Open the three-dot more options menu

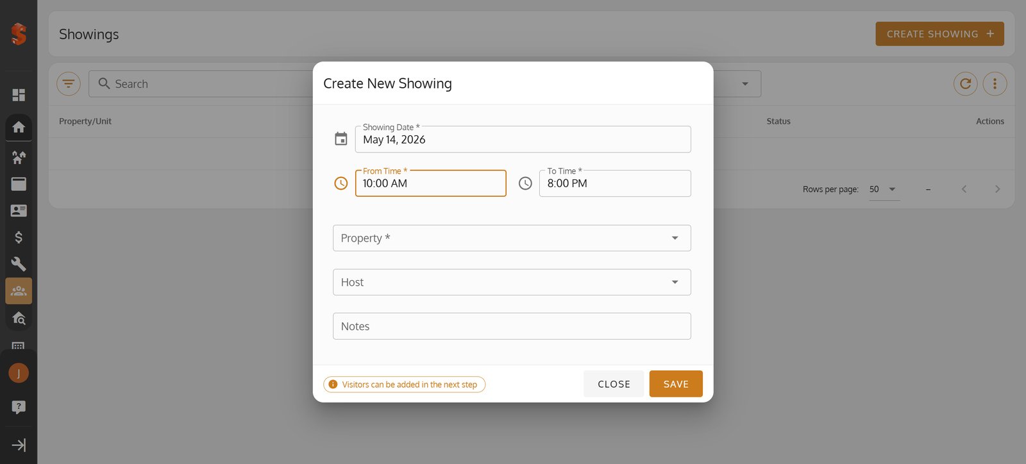pos(995,83)
